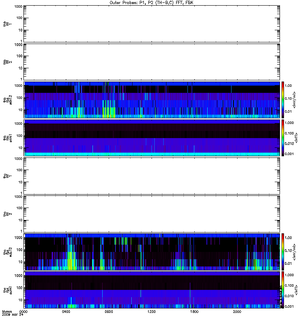Click the thb fbk scm1 spectrogram panel

tap(152, 138)
